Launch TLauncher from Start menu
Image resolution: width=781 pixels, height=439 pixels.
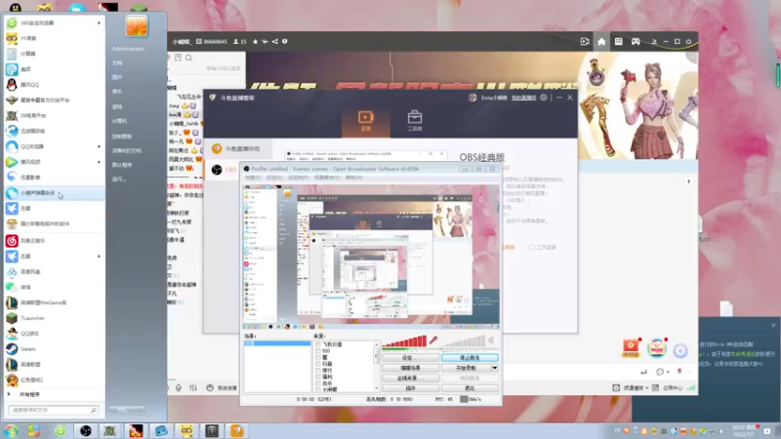pos(54,318)
